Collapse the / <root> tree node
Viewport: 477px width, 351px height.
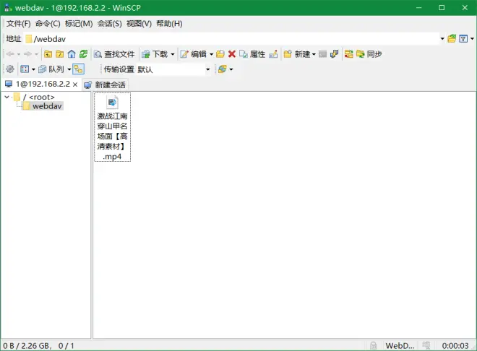pyautogui.click(x=7, y=97)
